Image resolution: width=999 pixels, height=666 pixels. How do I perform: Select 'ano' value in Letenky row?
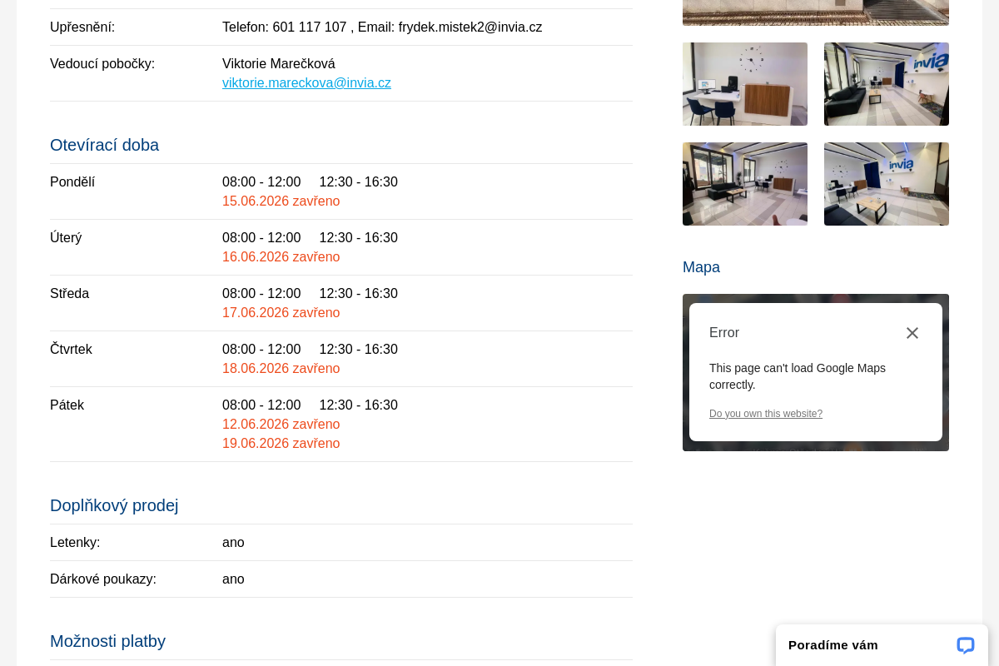(233, 543)
